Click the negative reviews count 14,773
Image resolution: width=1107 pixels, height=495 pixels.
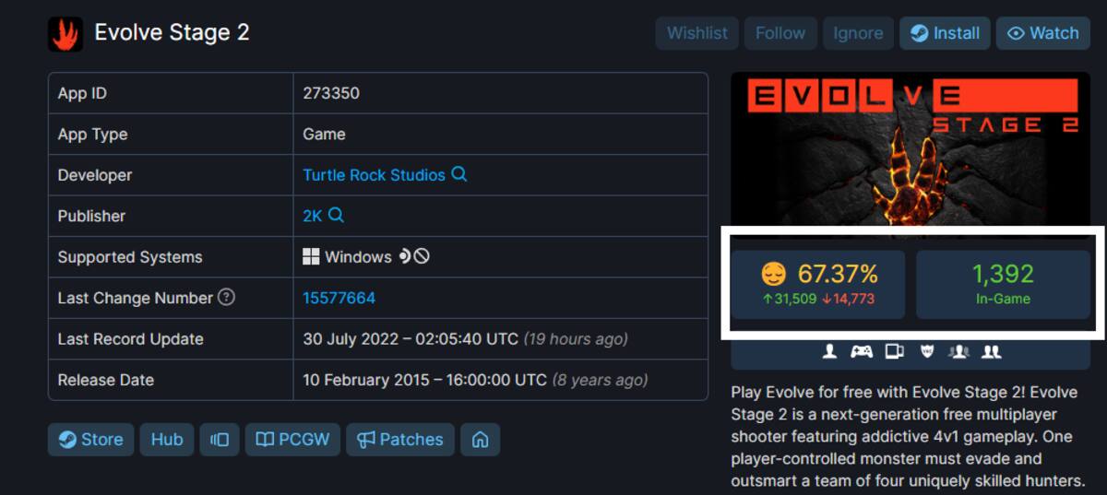(x=848, y=299)
